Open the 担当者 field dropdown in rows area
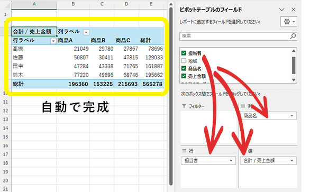This screenshot has width=319, height=192. point(231,160)
